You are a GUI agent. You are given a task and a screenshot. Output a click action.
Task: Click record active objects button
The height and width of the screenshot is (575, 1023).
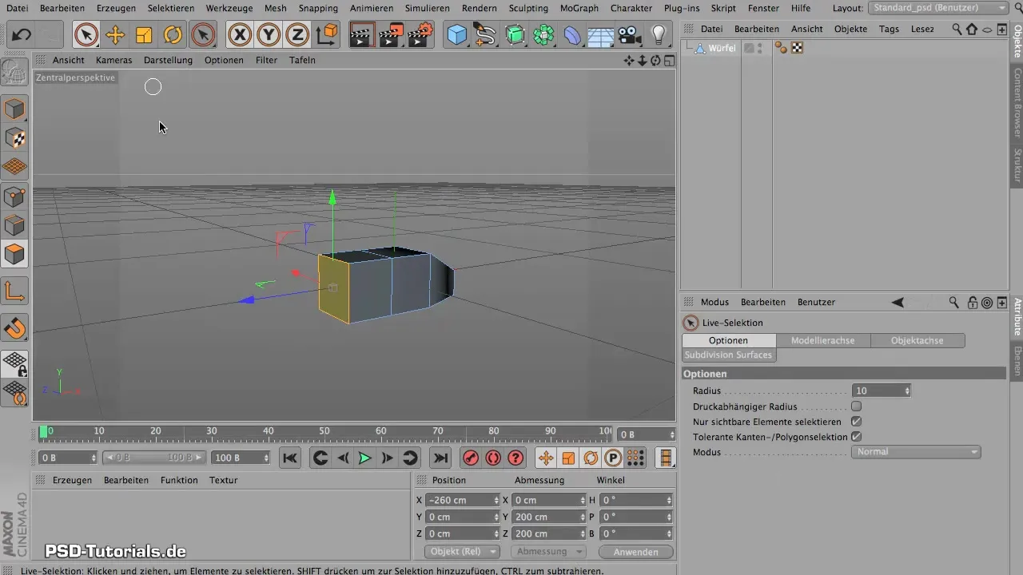(x=471, y=458)
